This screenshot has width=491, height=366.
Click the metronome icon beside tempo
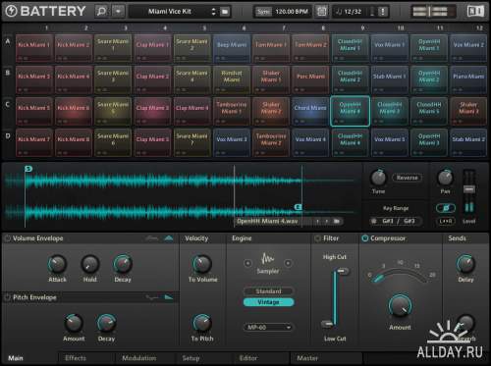tap(322, 12)
